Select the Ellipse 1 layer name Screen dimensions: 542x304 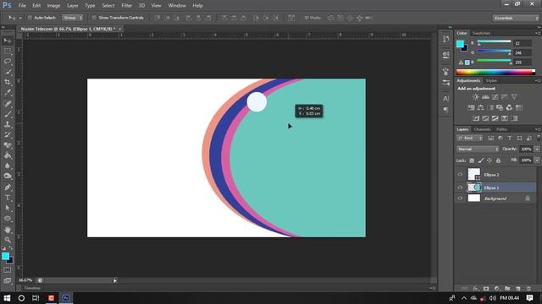491,187
